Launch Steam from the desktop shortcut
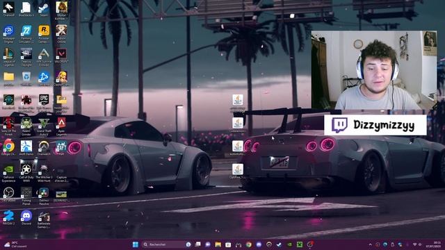 pyautogui.click(x=44, y=9)
